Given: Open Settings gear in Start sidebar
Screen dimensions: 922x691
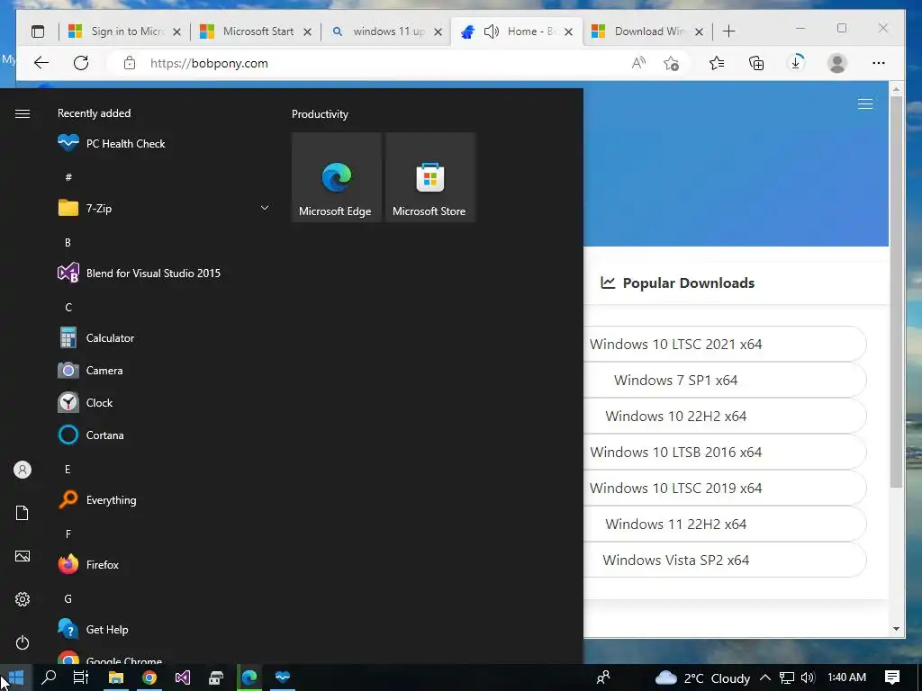Looking at the screenshot, I should (x=23, y=599).
